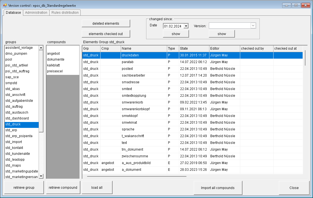313x198 pixels.
Task: Click the retrieve group button
Action: tap(24, 188)
